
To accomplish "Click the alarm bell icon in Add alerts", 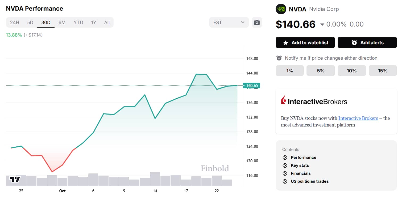I will (x=354, y=43).
